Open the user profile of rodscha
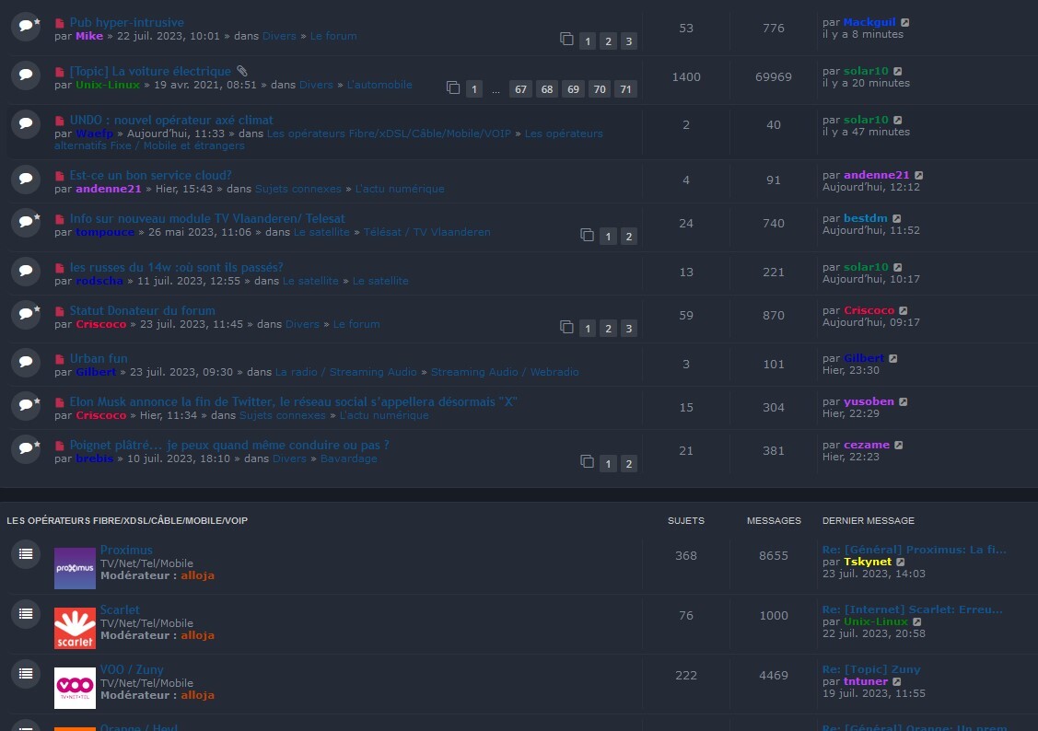This screenshot has height=731, width=1038. 99,281
